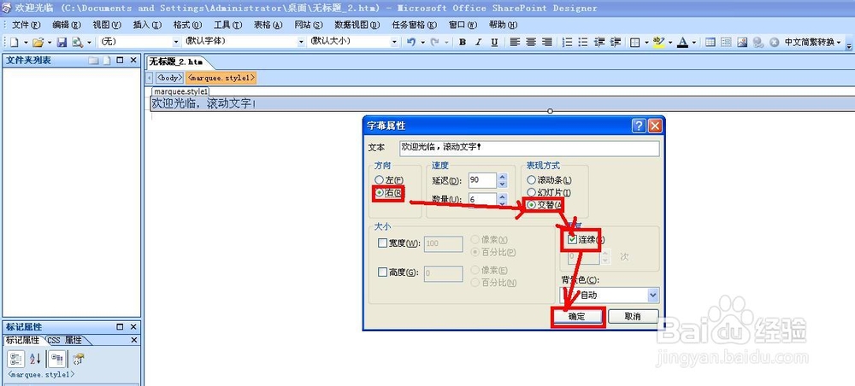This screenshot has height=386, width=855.
Task: Click the increase indent icon
Action: point(616,42)
